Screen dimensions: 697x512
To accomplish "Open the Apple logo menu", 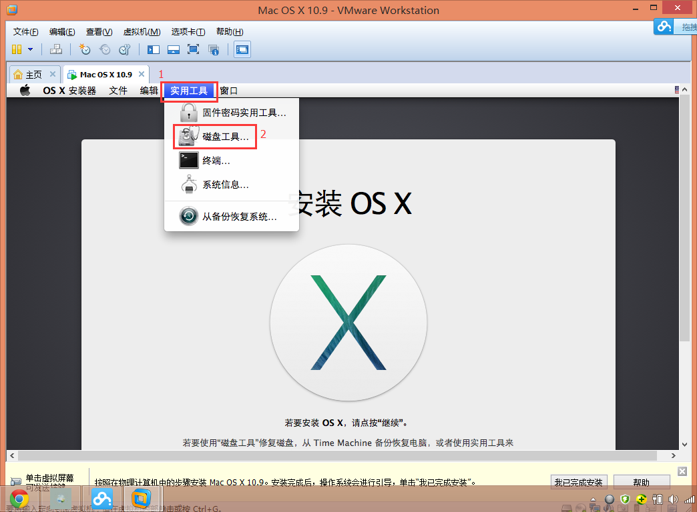I will pos(25,90).
